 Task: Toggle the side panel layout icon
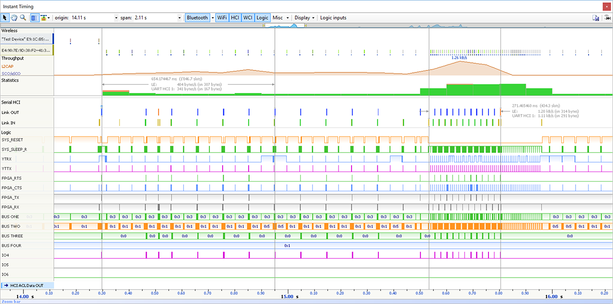coord(34,18)
